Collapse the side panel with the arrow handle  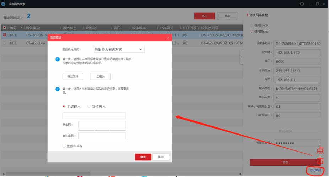(241, 57)
